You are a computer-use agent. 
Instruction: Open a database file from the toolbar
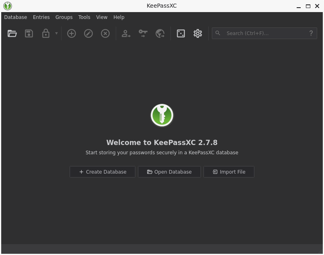point(12,33)
